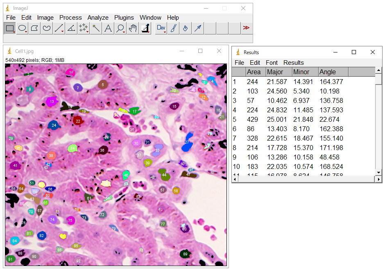This screenshot has height=271, width=385.
Task: Click the Paintbrush tool
Action: (x=173, y=28)
